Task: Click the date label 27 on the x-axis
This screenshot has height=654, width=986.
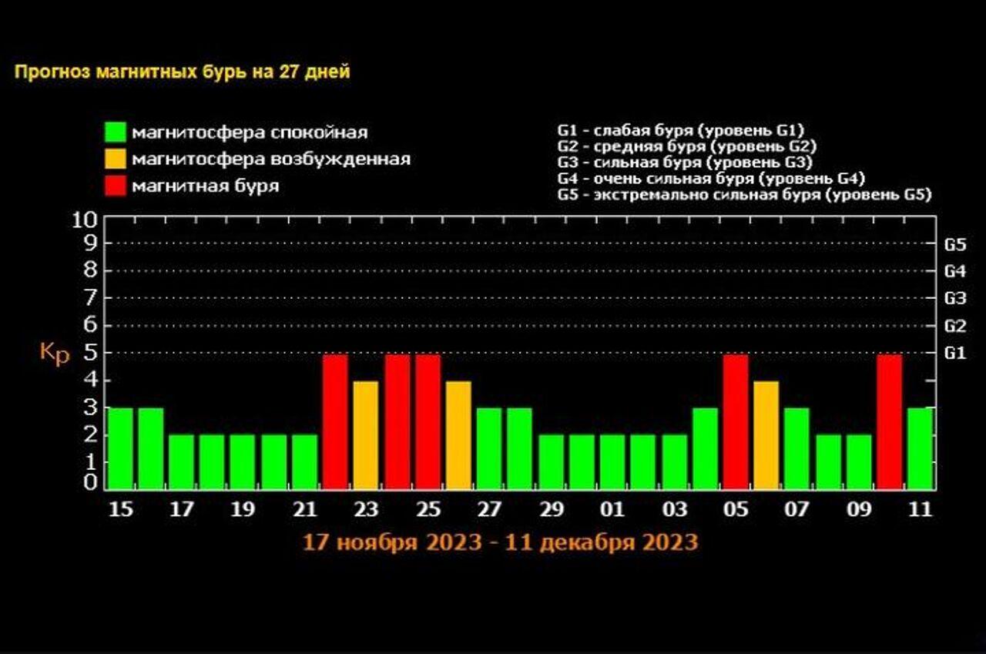Action: 490,510
